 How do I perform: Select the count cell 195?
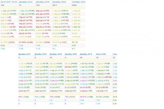[3, 5]
